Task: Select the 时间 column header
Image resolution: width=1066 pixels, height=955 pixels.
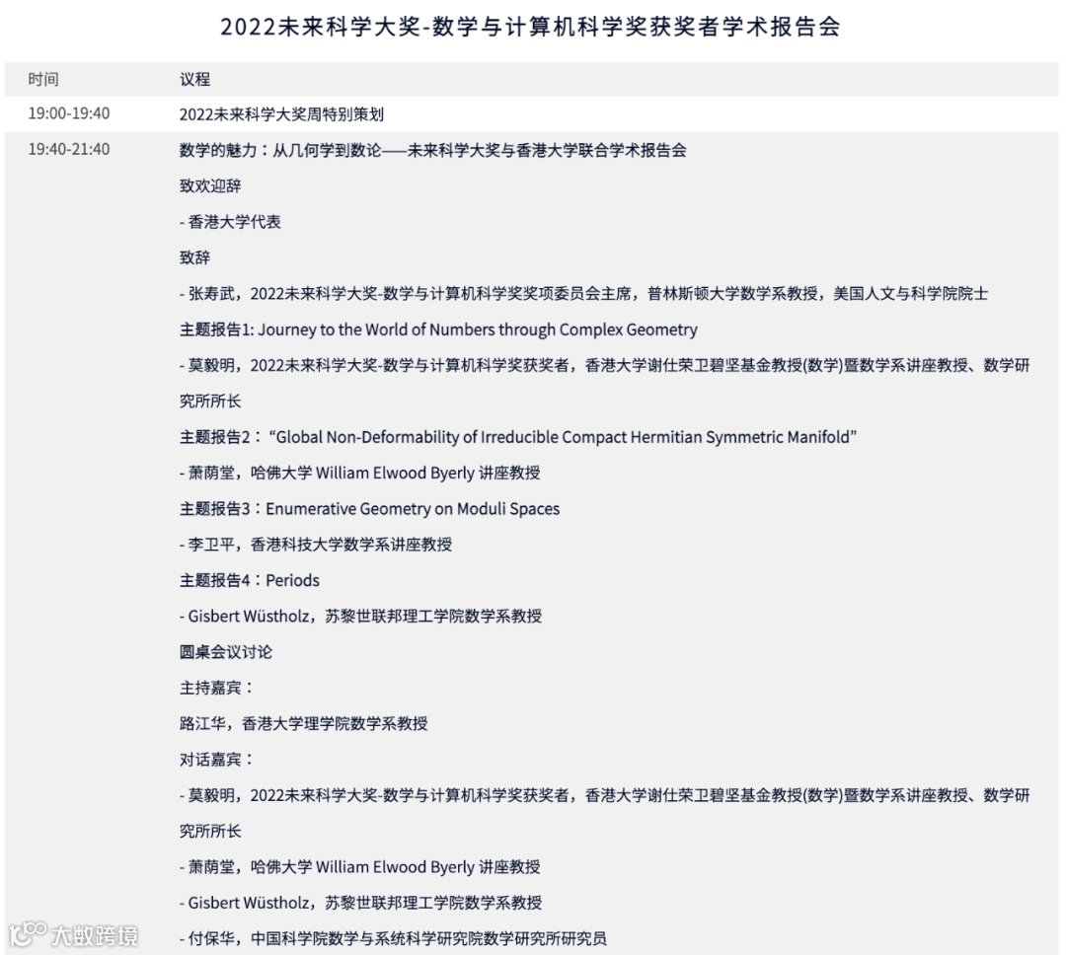Action: click(x=43, y=80)
